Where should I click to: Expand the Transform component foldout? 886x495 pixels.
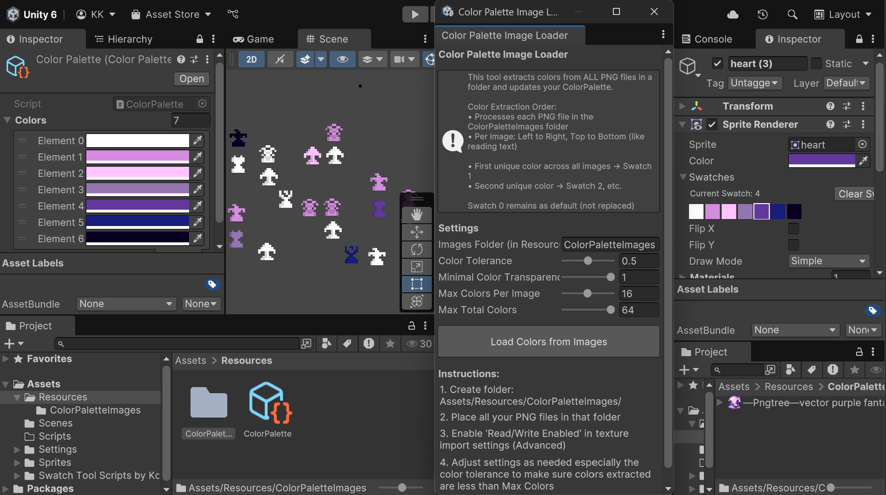tap(682, 106)
